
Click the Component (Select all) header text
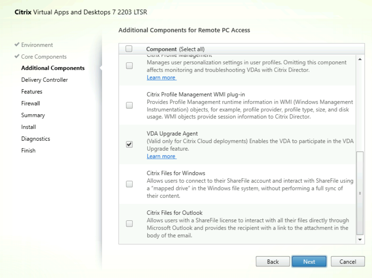click(x=175, y=49)
